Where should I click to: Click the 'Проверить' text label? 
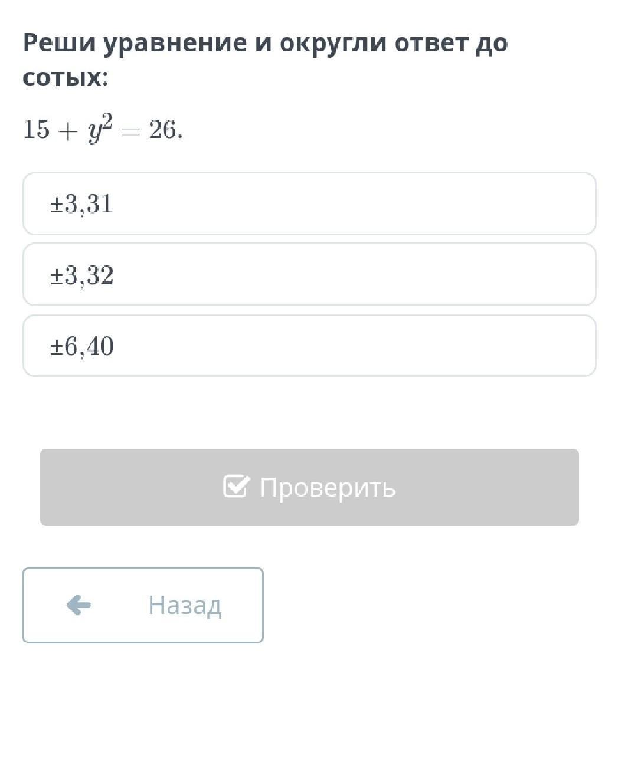(328, 488)
